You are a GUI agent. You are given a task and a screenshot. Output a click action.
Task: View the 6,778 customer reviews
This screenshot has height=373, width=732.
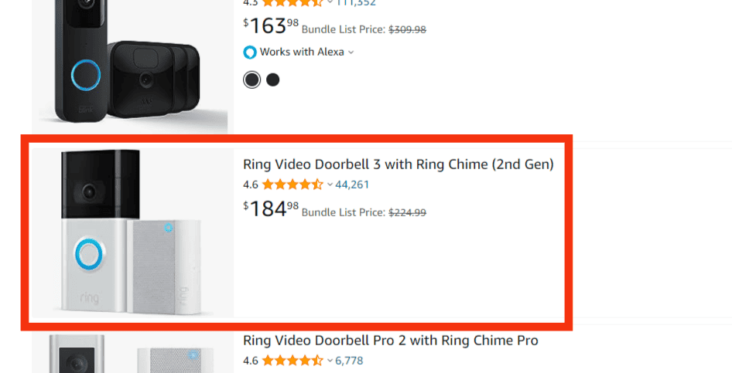(x=349, y=361)
